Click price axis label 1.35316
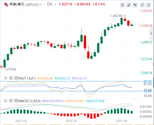Screen dimensions: 154x125 [146, 11]
